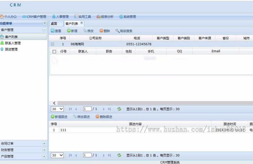This screenshot has height=164, width=253.
Task: Click the 删除 (Delete) icon
Action: tap(104, 31)
